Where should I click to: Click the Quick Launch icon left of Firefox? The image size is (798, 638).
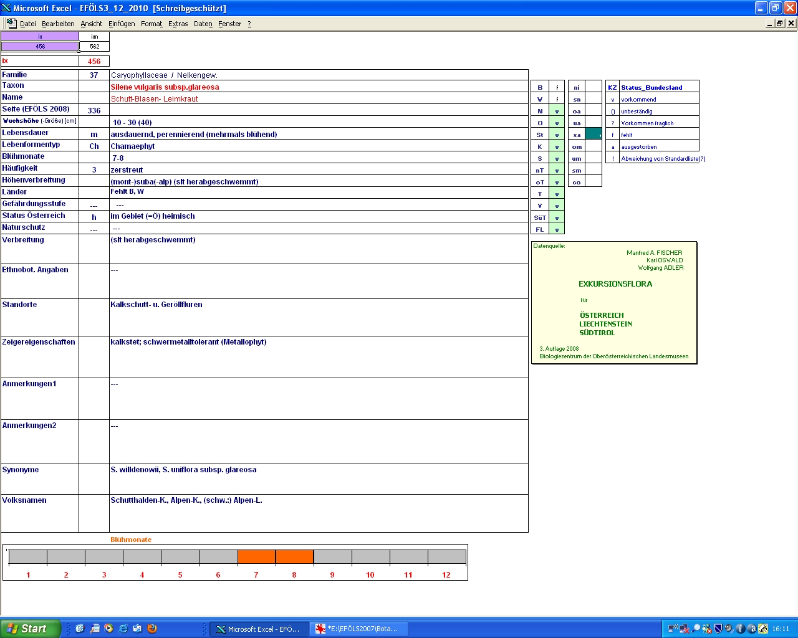(x=137, y=629)
